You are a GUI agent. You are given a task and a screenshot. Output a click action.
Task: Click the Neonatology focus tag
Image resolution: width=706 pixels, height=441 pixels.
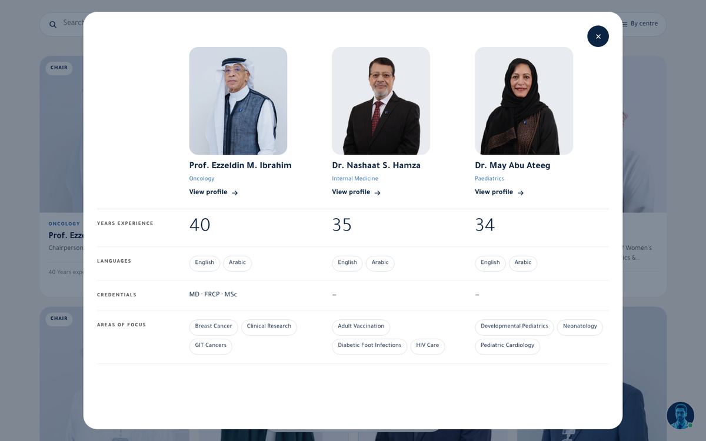pyautogui.click(x=580, y=327)
